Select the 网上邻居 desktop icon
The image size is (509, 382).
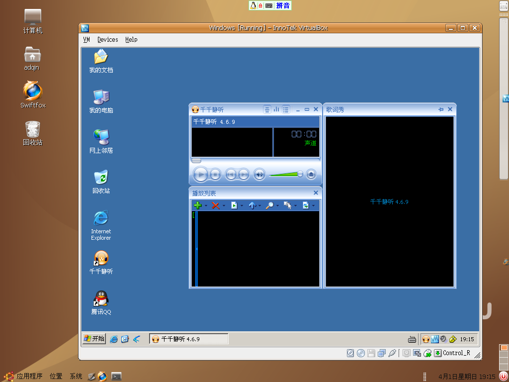click(101, 142)
